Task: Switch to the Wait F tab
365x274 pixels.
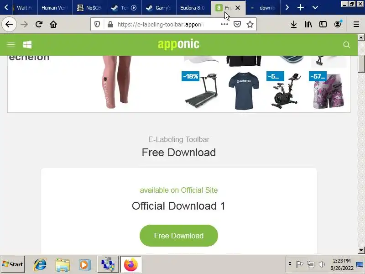Action: click(x=25, y=8)
